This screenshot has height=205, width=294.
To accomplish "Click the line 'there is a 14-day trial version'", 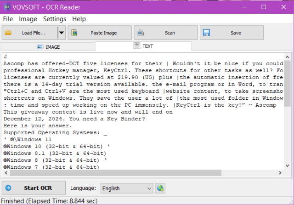I will (143, 85).
